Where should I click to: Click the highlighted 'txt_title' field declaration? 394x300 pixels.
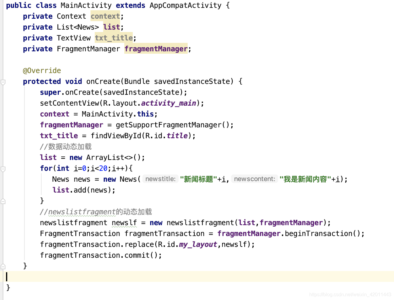[x=114, y=38]
